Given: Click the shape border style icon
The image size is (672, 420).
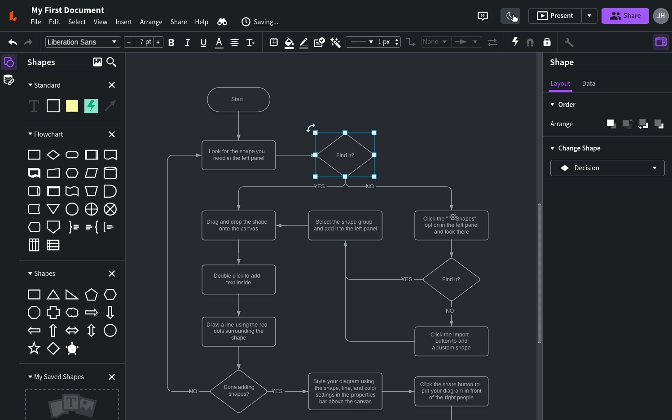Looking at the screenshot, I should [274, 42].
